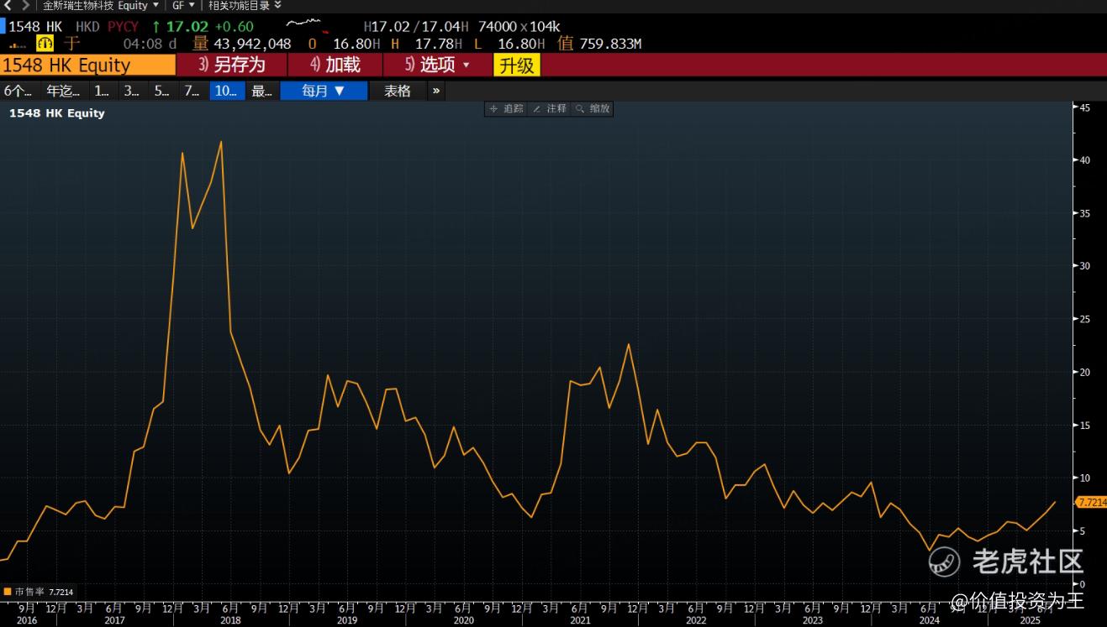Click the PYCY label
Image resolution: width=1107 pixels, height=627 pixels.
point(123,26)
